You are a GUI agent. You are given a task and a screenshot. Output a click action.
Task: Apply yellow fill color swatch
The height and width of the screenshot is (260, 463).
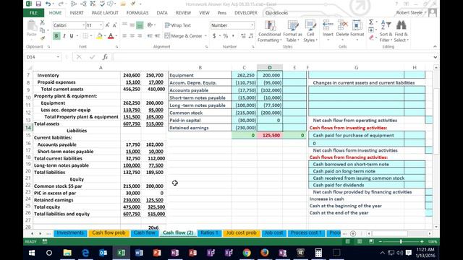[100, 36]
